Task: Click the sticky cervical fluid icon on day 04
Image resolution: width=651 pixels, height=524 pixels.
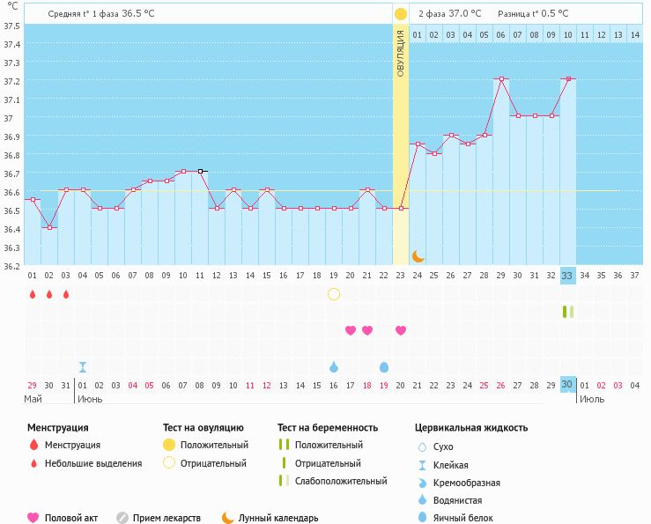Action: (x=82, y=367)
